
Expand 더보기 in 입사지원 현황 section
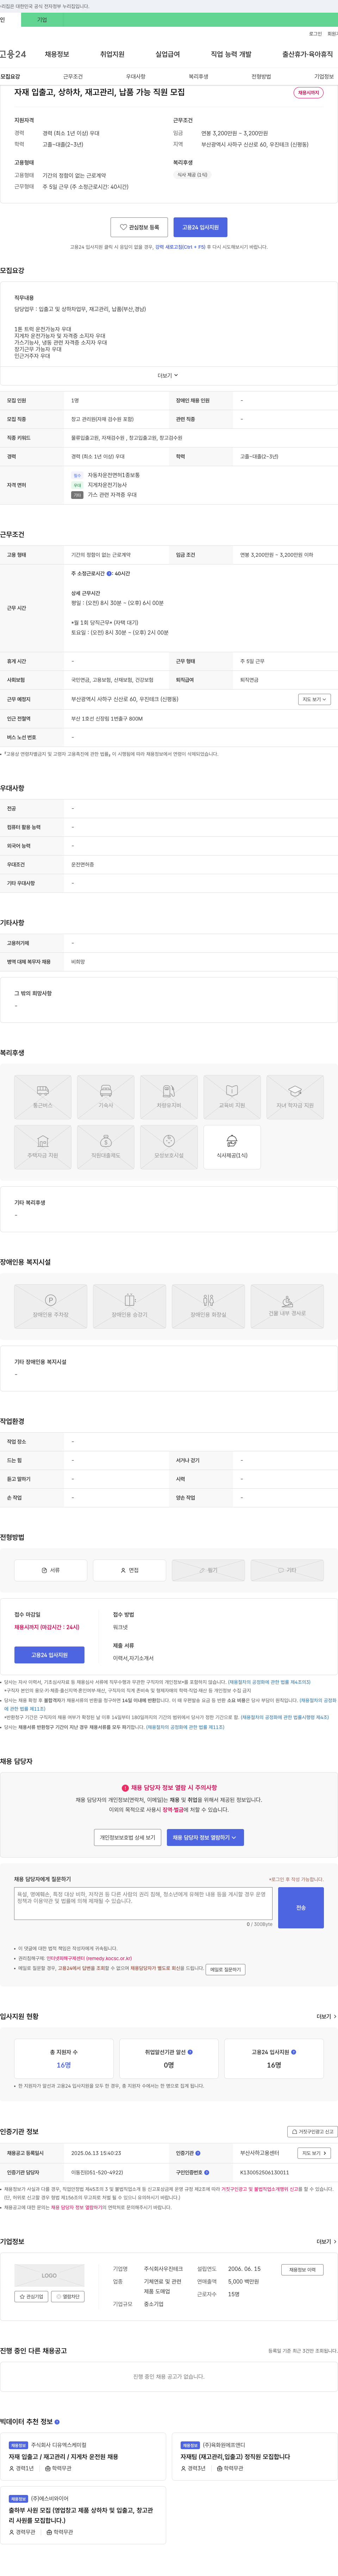click(x=327, y=2016)
